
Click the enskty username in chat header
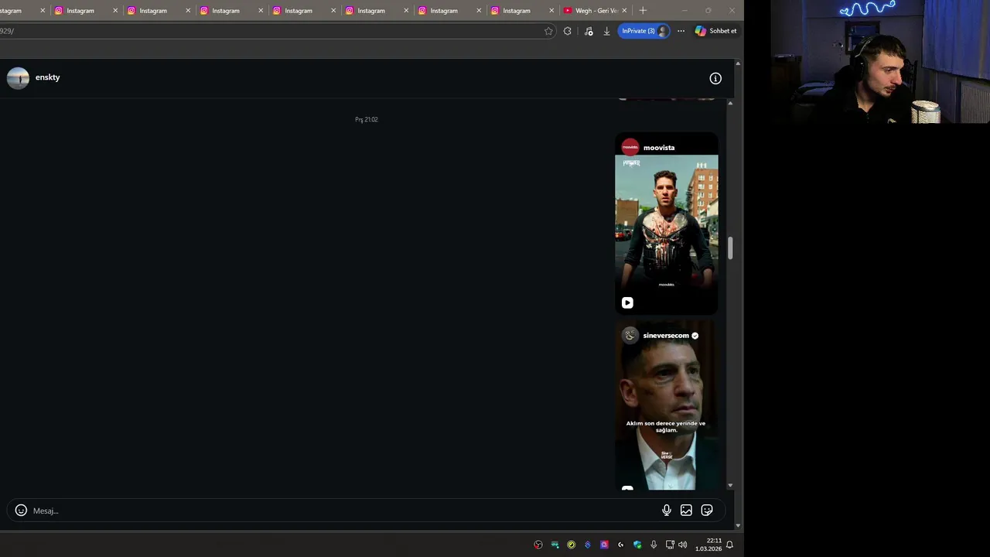(47, 77)
